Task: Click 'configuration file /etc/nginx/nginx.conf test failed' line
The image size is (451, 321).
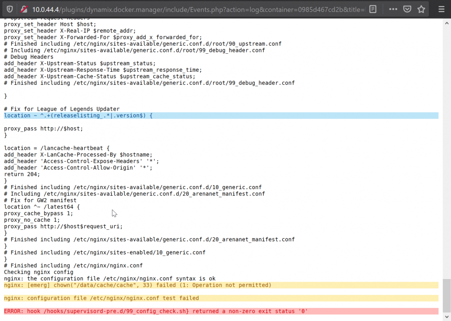Action: 221,298
